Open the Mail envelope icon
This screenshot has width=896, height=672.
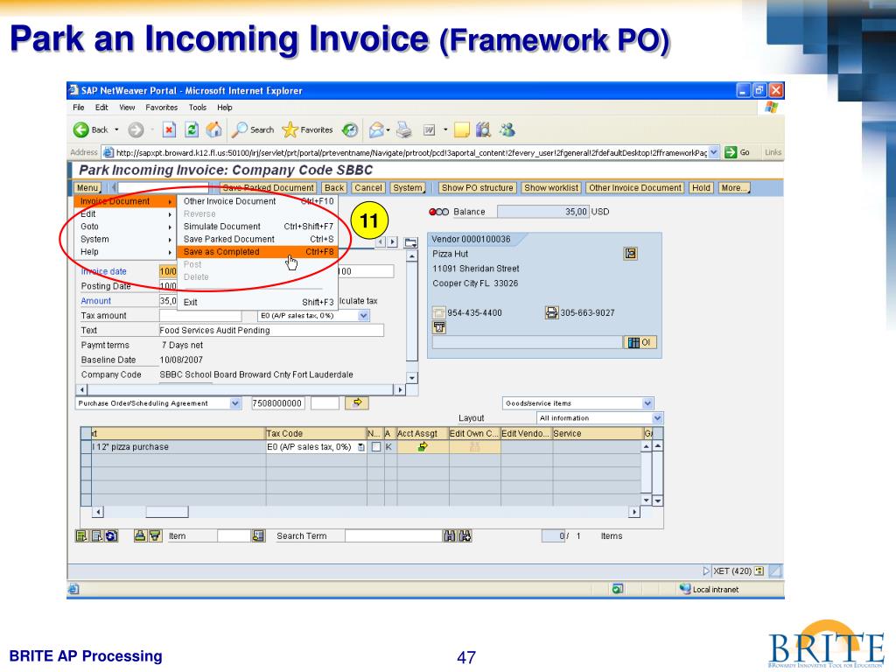[376, 130]
